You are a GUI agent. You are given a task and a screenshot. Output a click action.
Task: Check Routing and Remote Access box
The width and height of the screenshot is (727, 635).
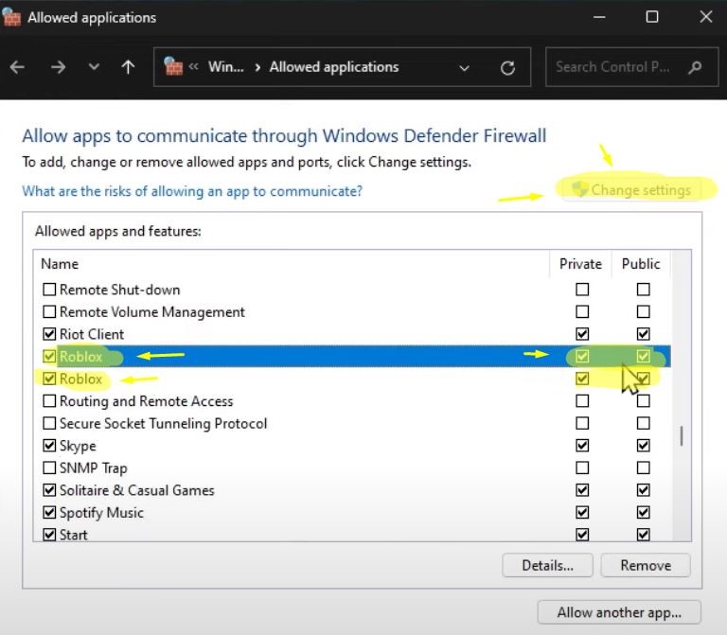coord(49,401)
